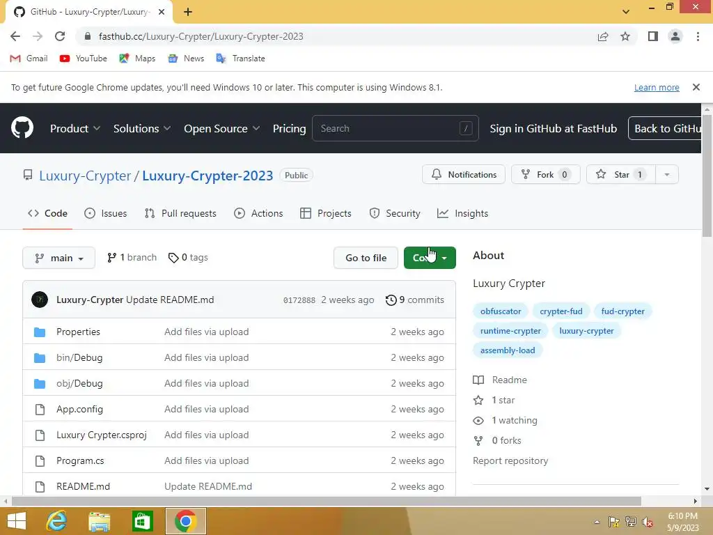The image size is (713, 535).
Task: Open Windows Store from taskbar
Action: pyautogui.click(x=142, y=521)
